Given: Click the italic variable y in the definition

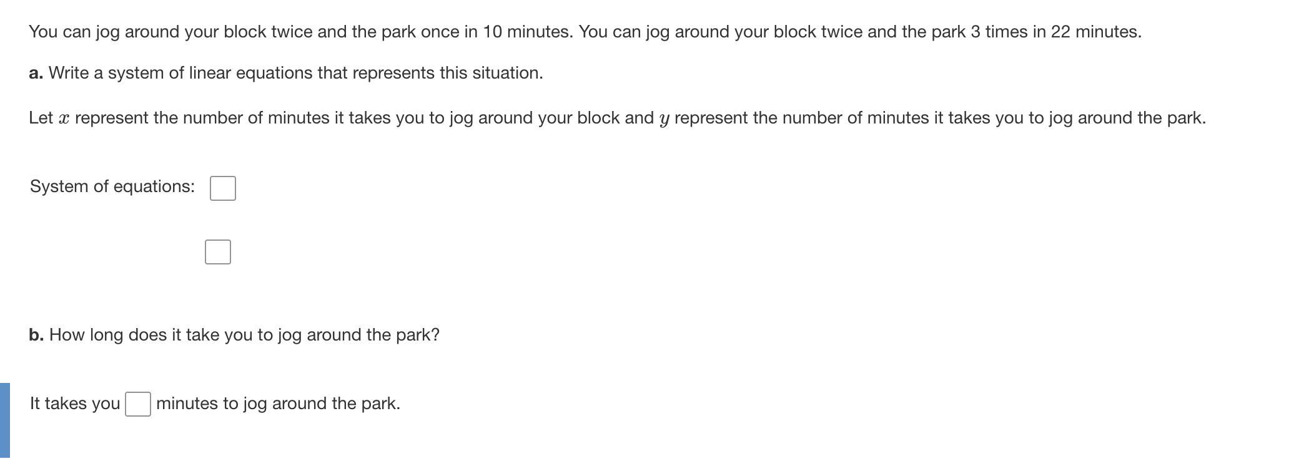Looking at the screenshot, I should 664,119.
